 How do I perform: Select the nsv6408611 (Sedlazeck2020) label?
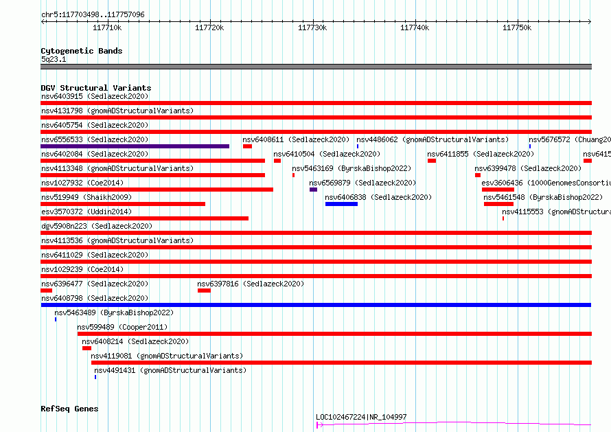point(296,139)
